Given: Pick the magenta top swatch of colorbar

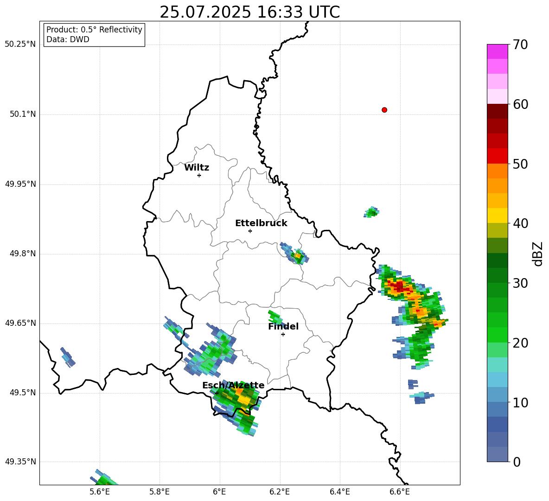Looking at the screenshot, I should [x=497, y=51].
